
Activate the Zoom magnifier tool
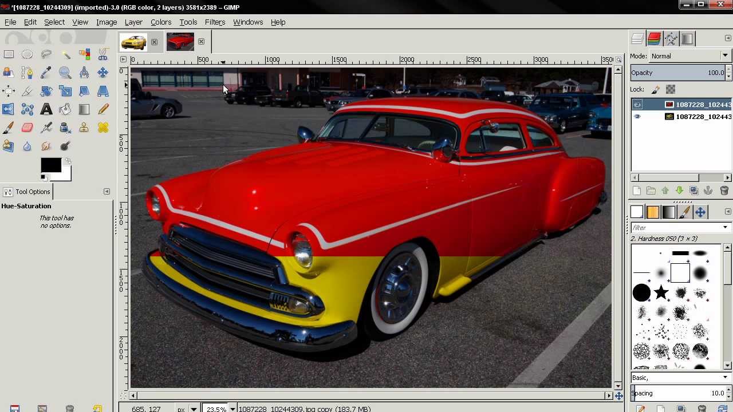[x=65, y=73]
